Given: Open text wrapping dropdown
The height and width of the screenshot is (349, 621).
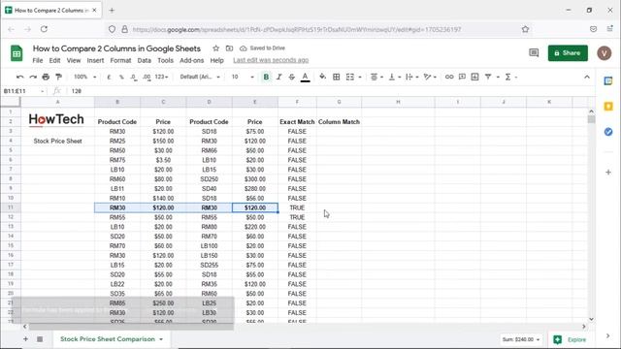Looking at the screenshot, I should click(411, 77).
